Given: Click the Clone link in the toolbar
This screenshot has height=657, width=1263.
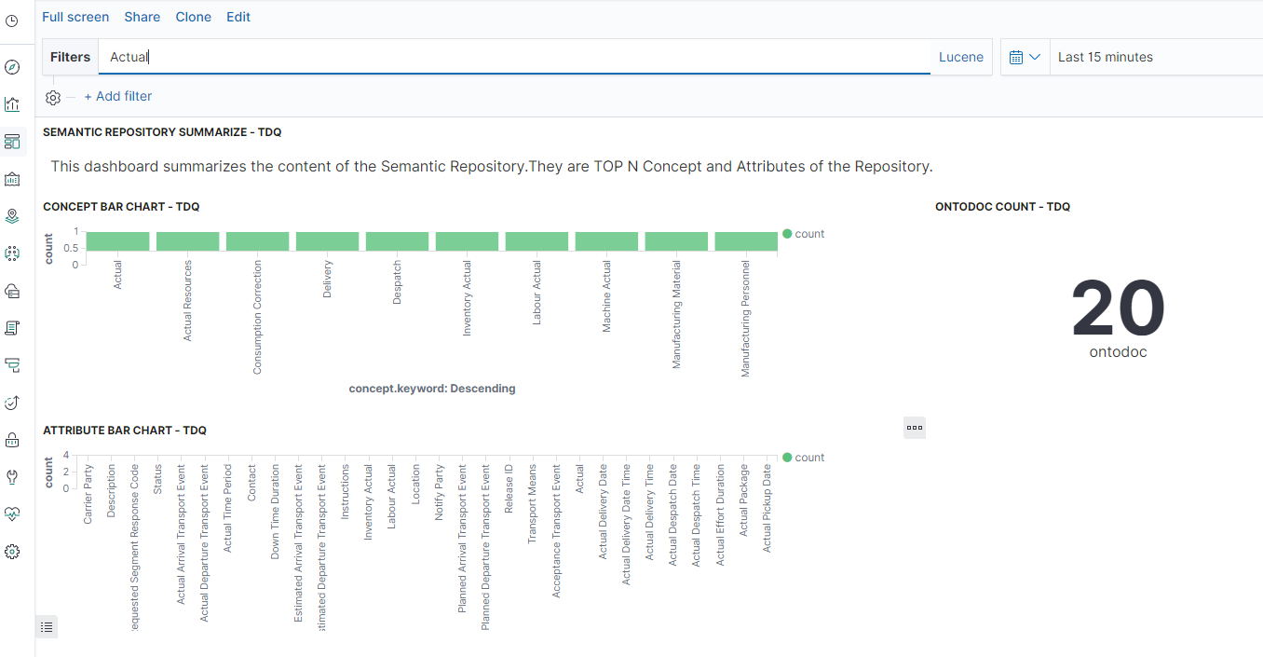Looking at the screenshot, I should (193, 17).
